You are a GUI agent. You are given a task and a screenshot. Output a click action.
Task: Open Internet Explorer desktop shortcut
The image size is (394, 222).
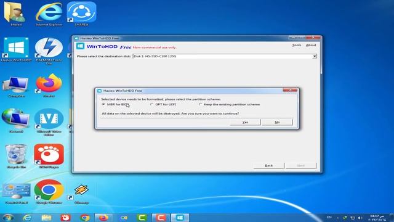49,14
